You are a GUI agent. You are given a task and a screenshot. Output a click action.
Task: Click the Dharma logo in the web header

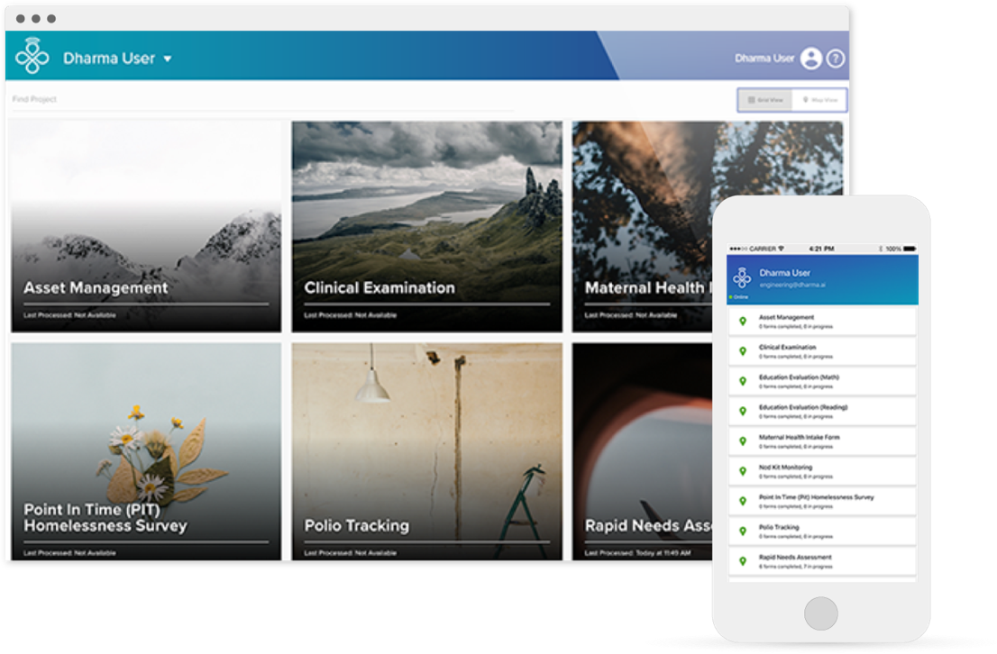click(32, 58)
